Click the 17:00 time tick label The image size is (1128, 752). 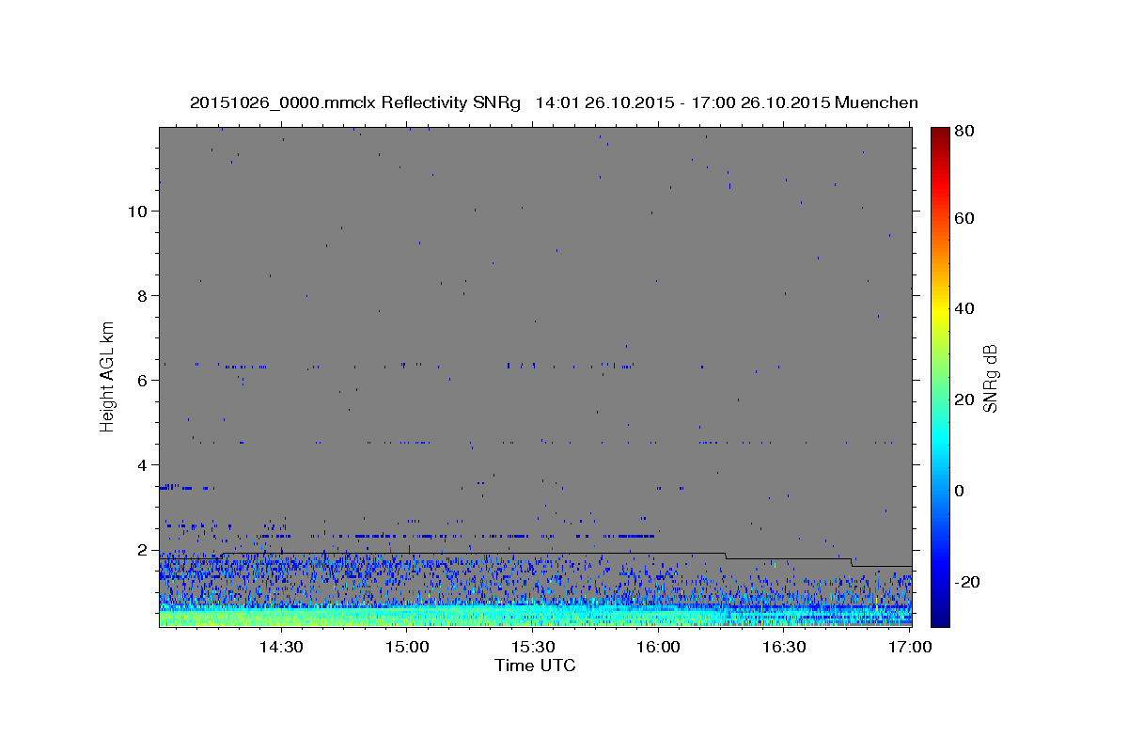910,647
